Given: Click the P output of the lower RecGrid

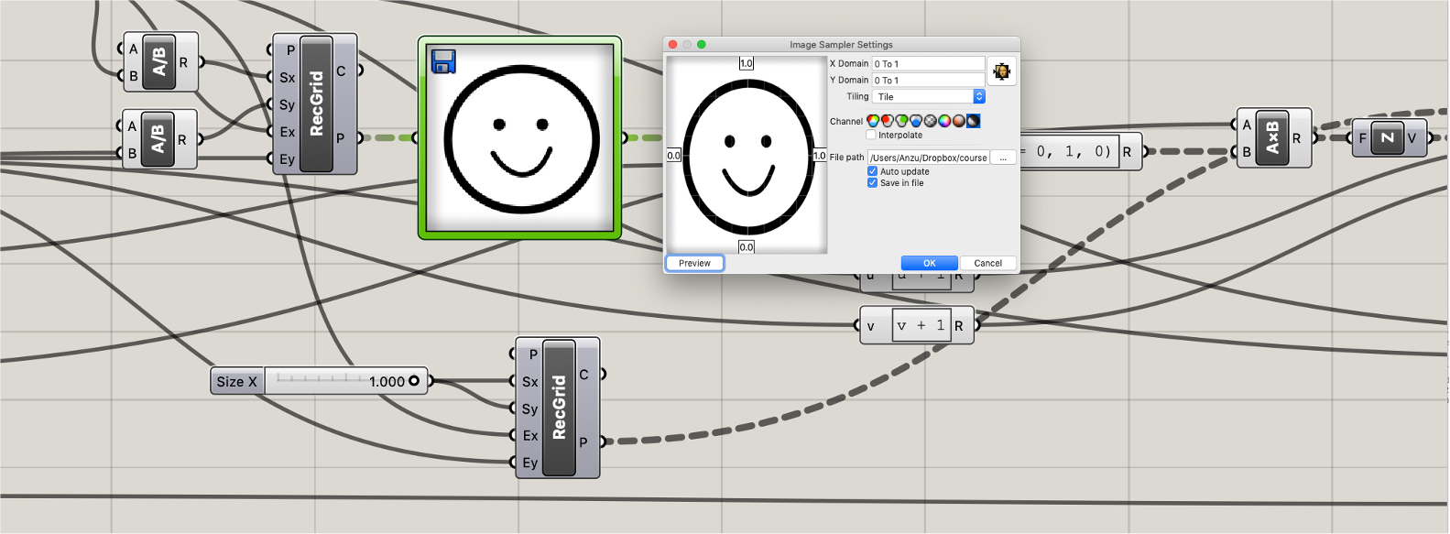Looking at the screenshot, I should point(583,441).
